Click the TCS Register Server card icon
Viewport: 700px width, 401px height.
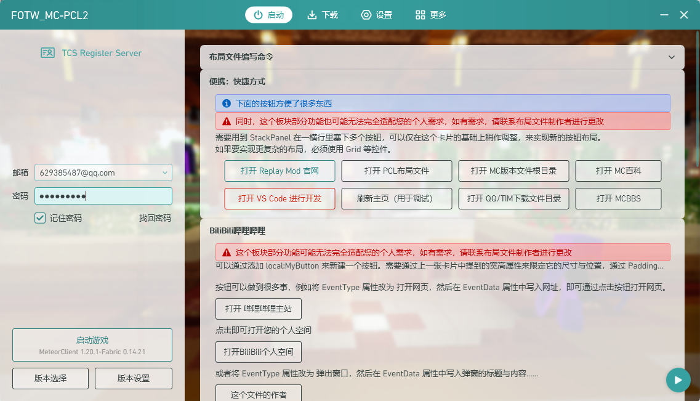(x=48, y=53)
